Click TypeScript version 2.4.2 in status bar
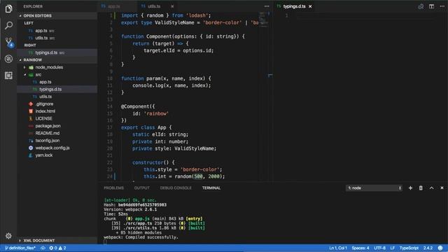 [x=428, y=248]
